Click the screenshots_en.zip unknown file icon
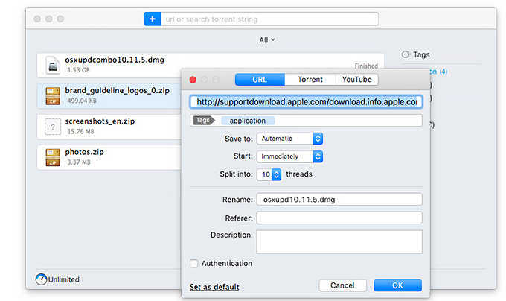Viewport: 506px width, 301px height. click(53, 127)
